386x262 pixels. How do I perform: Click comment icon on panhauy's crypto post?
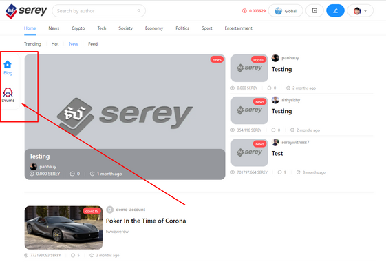point(269,88)
